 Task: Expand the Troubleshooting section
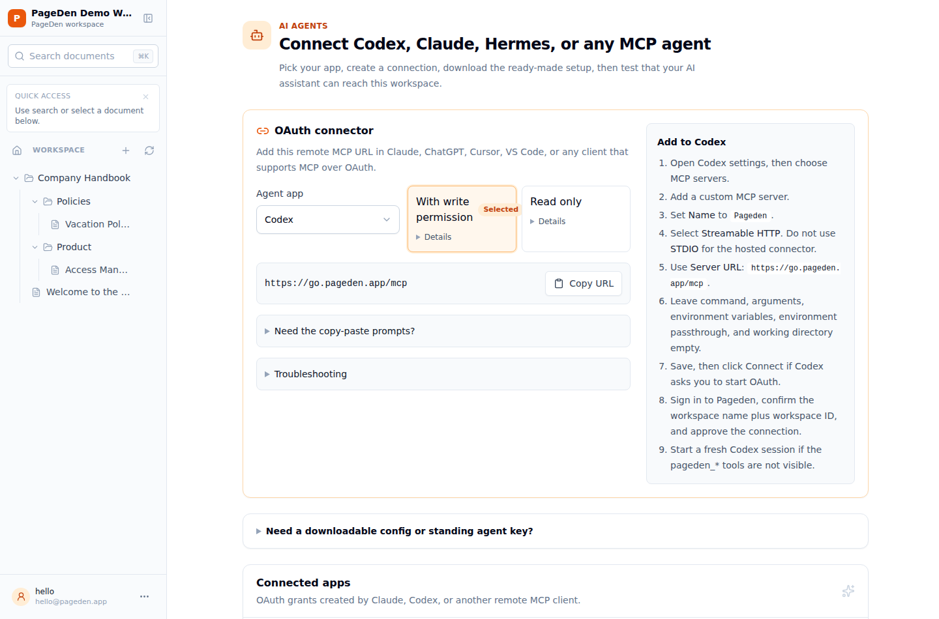pyautogui.click(x=443, y=374)
